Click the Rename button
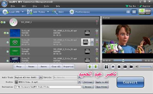Viewport: 153px width, 94px height. pyautogui.click(x=31, y=67)
